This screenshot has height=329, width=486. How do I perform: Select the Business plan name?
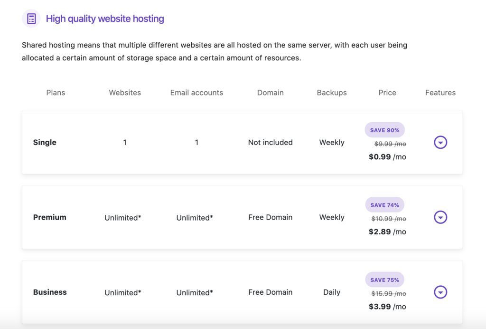tap(50, 292)
